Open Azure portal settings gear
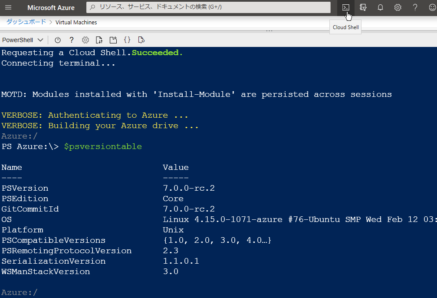The height and width of the screenshot is (298, 437). (x=398, y=7)
